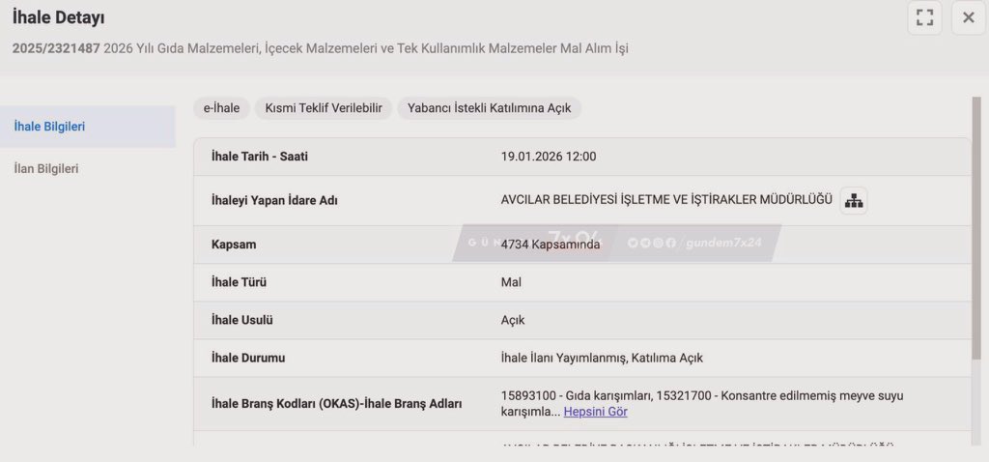
Task: Expand the tender detail to fullscreen
Action: point(924,17)
